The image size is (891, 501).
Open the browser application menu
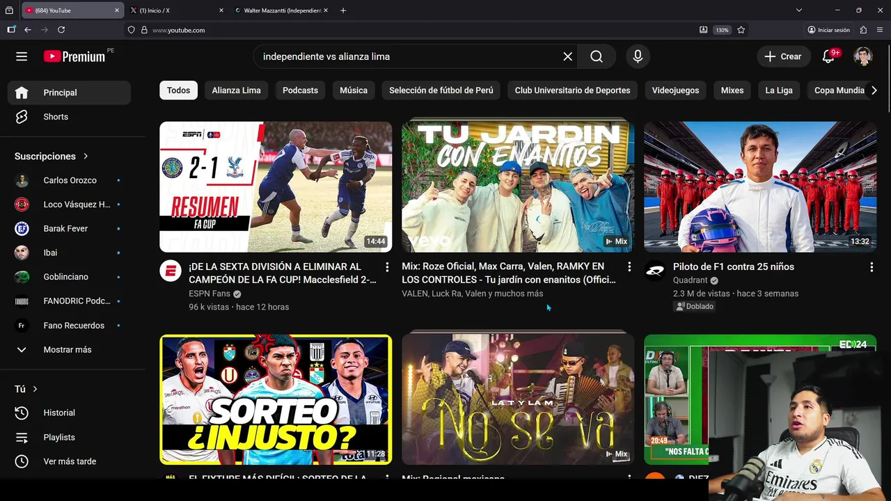[880, 30]
